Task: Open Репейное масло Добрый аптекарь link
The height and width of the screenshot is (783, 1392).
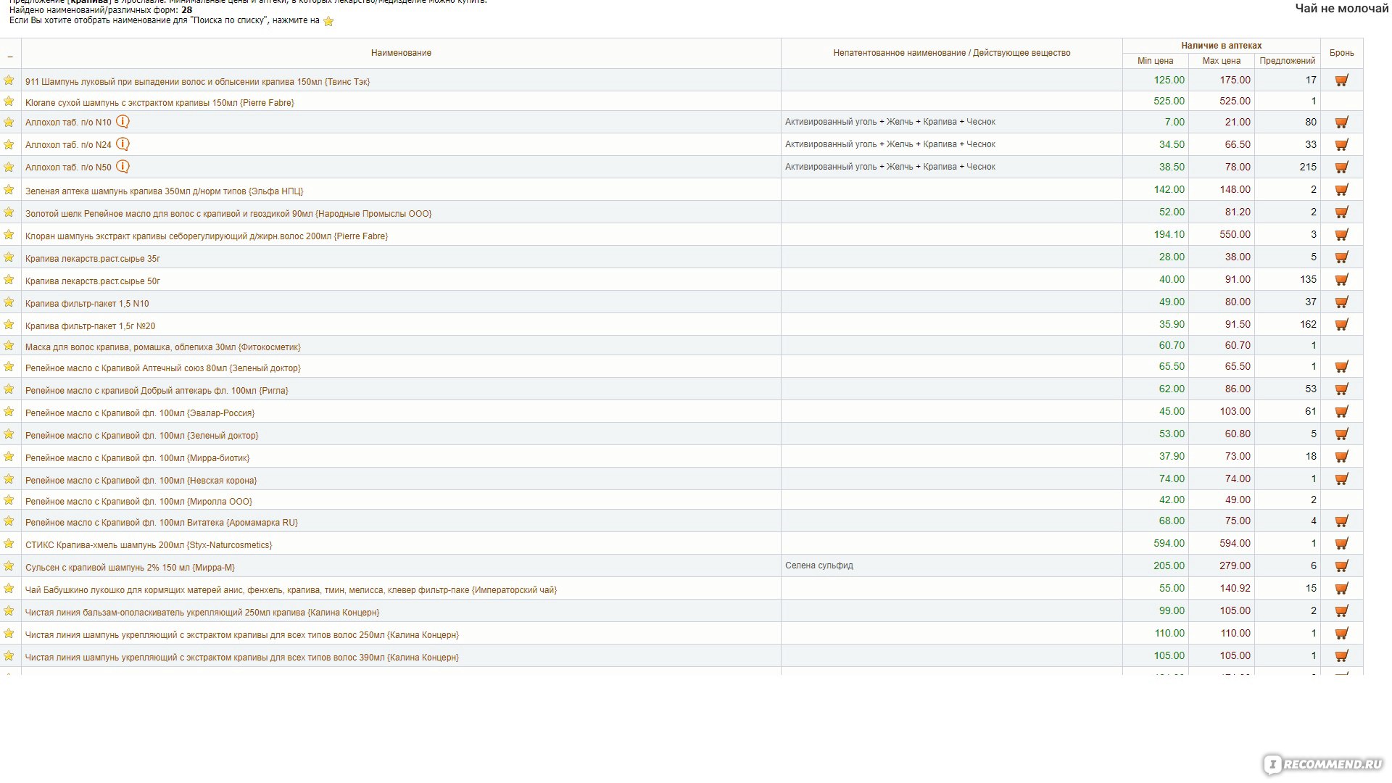Action: click(157, 391)
